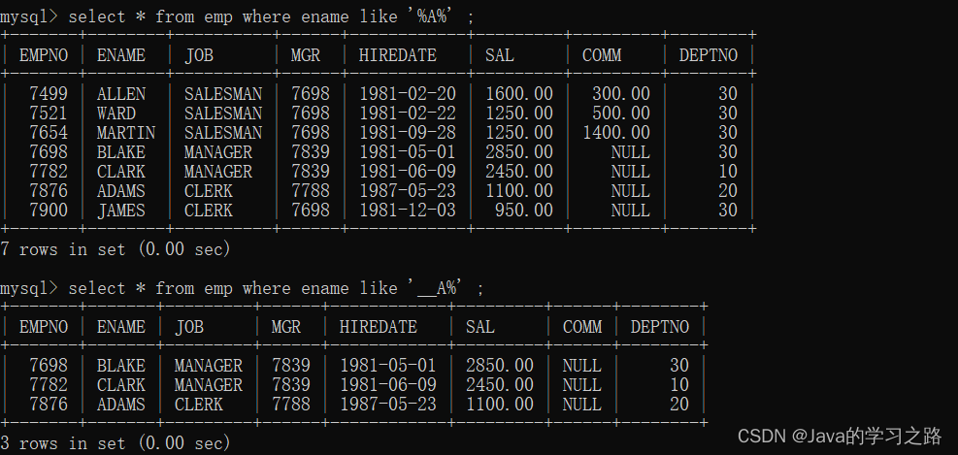Click the EMPNO header in first table
This screenshot has width=958, height=455.
point(44,55)
